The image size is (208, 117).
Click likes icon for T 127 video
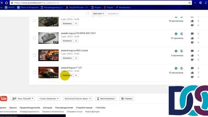pyautogui.click(x=192, y=73)
